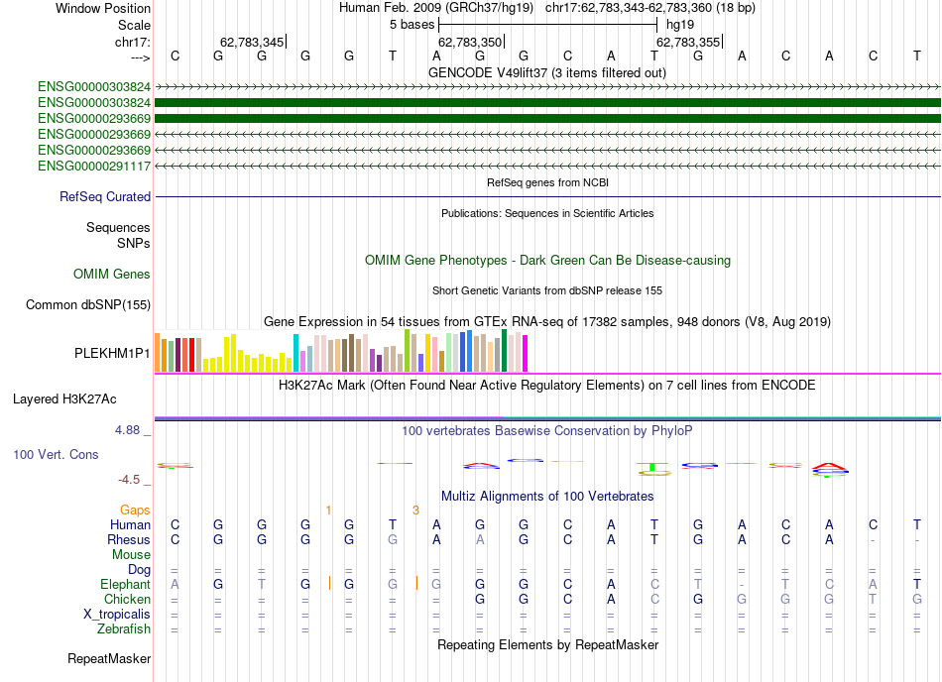Click the magenta bar in GTEx chart

(x=526, y=354)
